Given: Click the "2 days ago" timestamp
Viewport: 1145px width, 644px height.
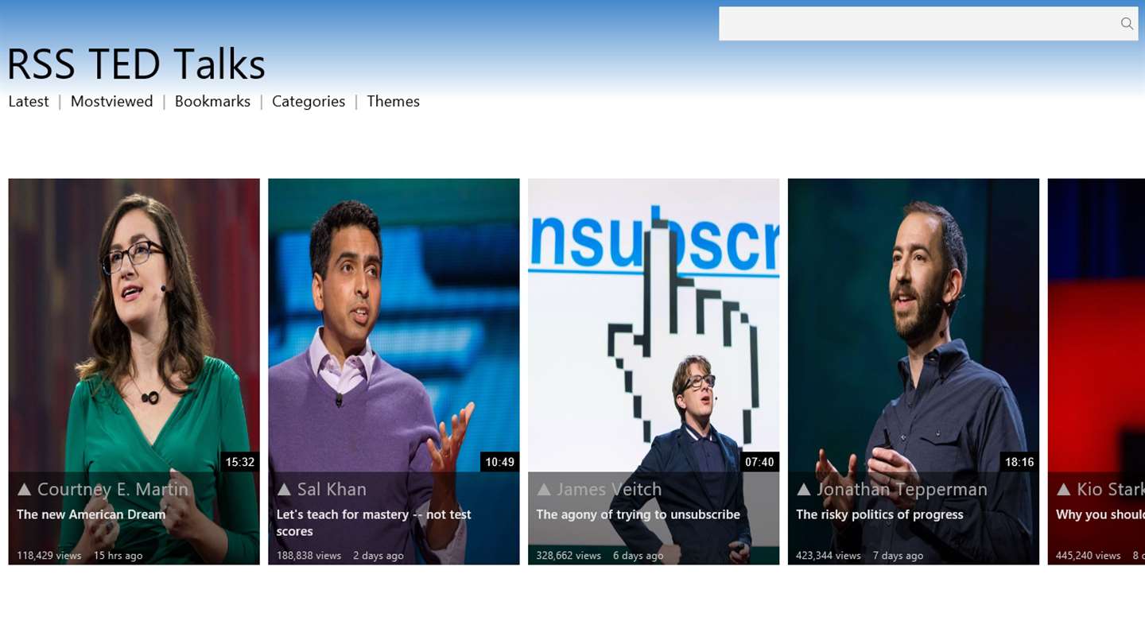Looking at the screenshot, I should tap(378, 556).
